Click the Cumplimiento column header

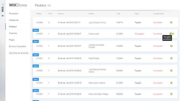158,14
